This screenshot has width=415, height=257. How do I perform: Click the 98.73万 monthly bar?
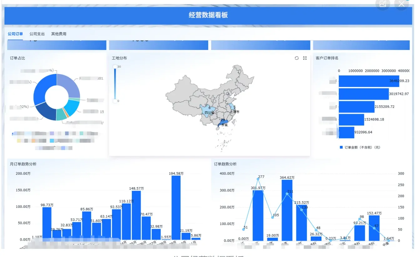tap(47, 224)
